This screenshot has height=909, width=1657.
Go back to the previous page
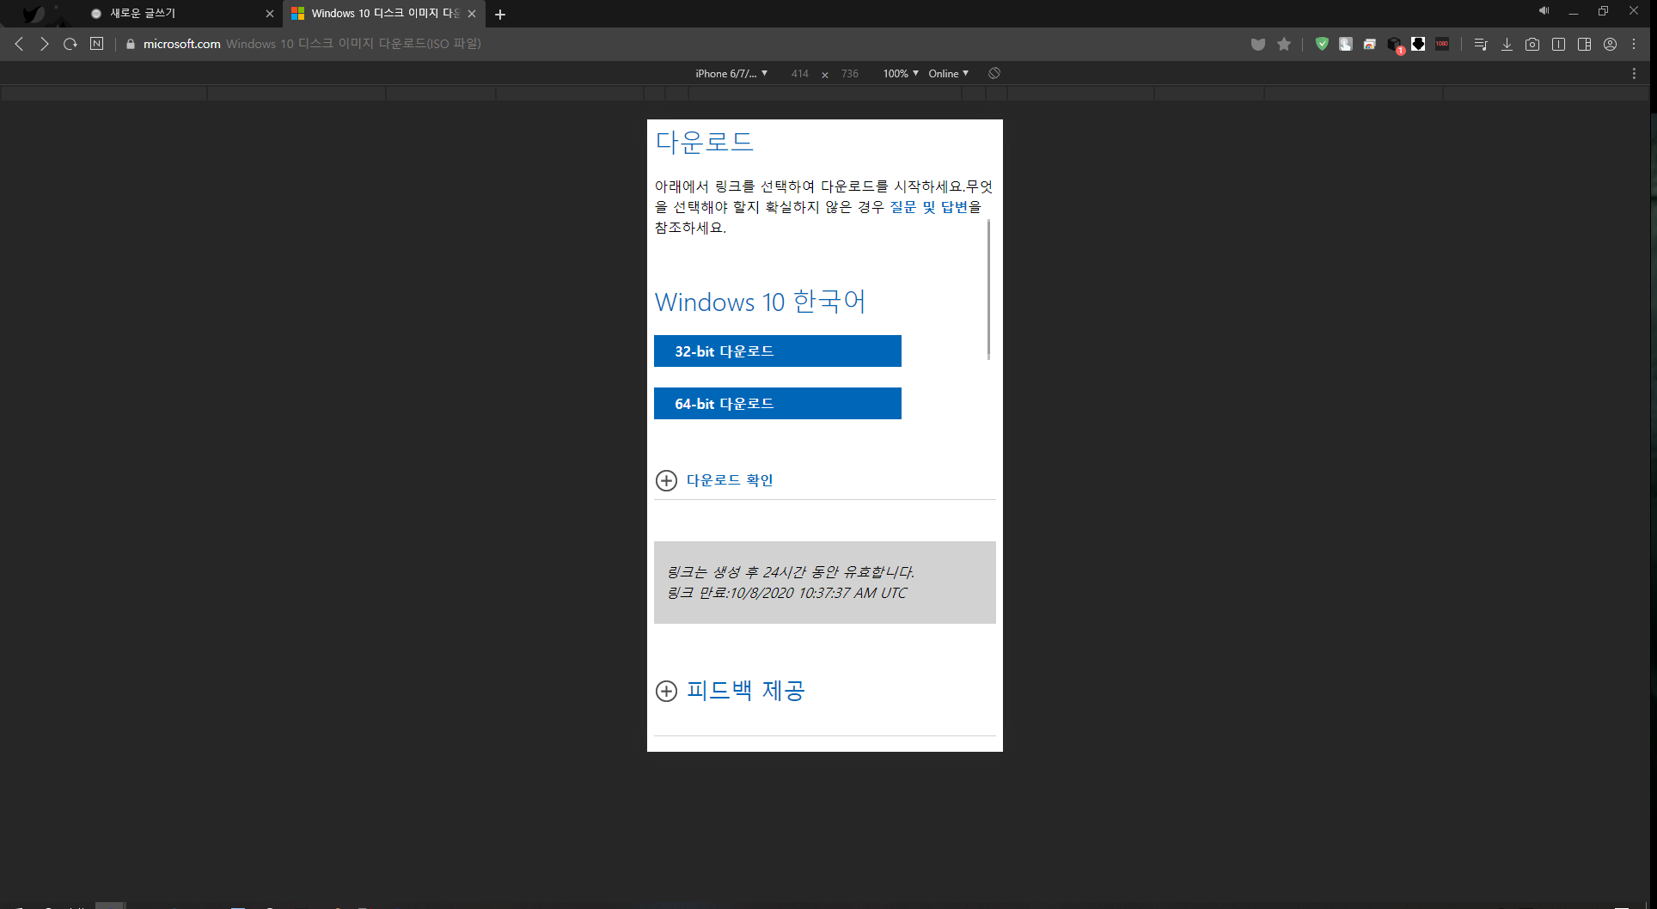pyautogui.click(x=19, y=44)
